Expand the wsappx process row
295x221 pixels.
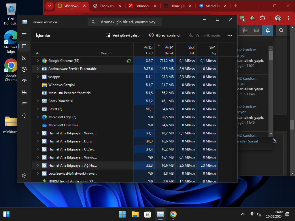click(x=38, y=77)
